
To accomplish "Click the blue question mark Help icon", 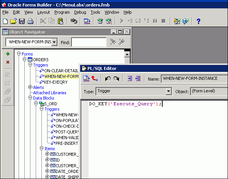I will (198, 21).
